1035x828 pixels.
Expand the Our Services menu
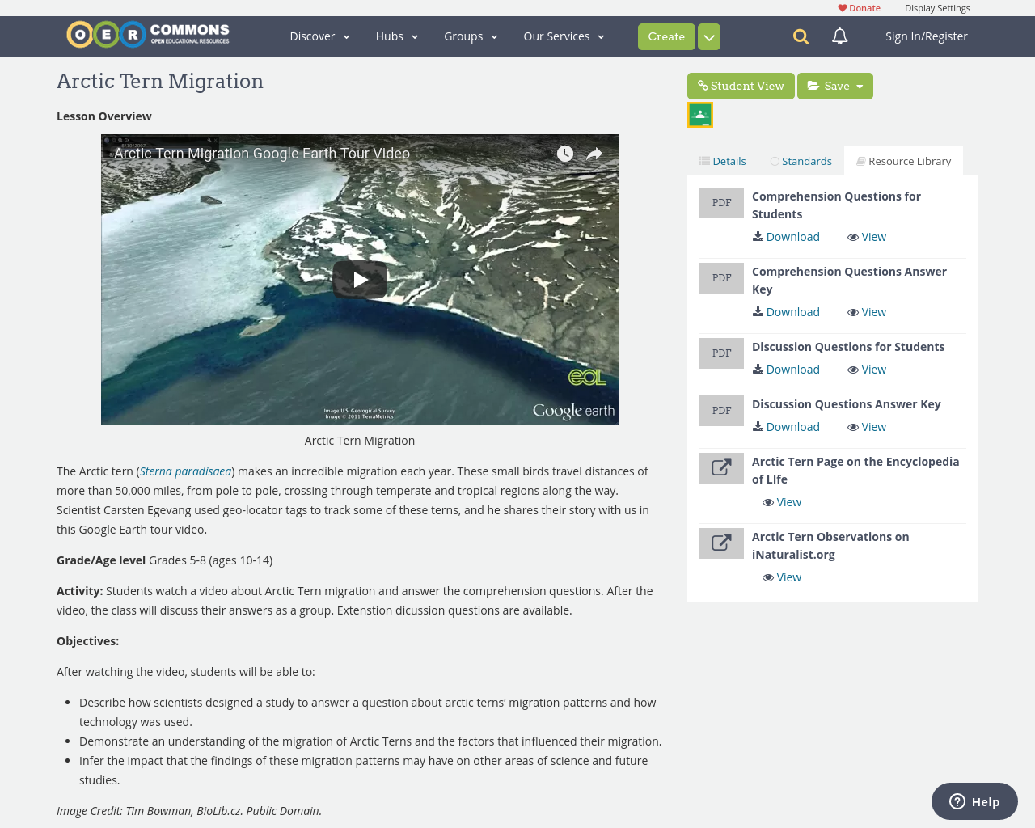[x=564, y=36]
